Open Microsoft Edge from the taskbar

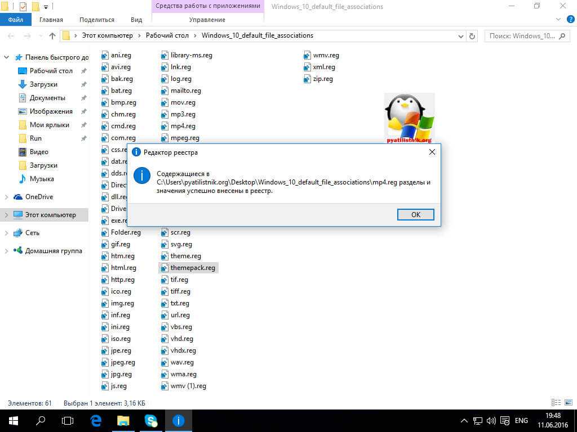pyautogui.click(x=96, y=420)
